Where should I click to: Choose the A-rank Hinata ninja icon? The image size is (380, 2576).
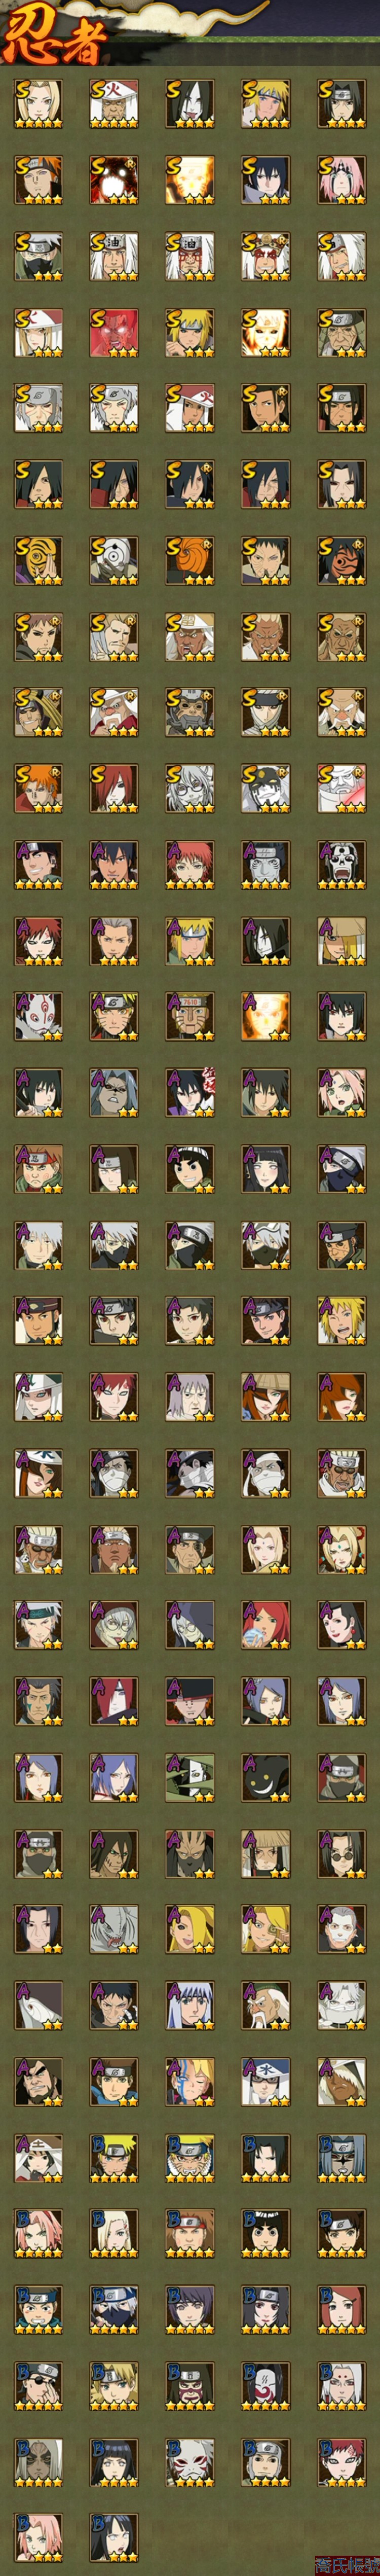tap(266, 1168)
